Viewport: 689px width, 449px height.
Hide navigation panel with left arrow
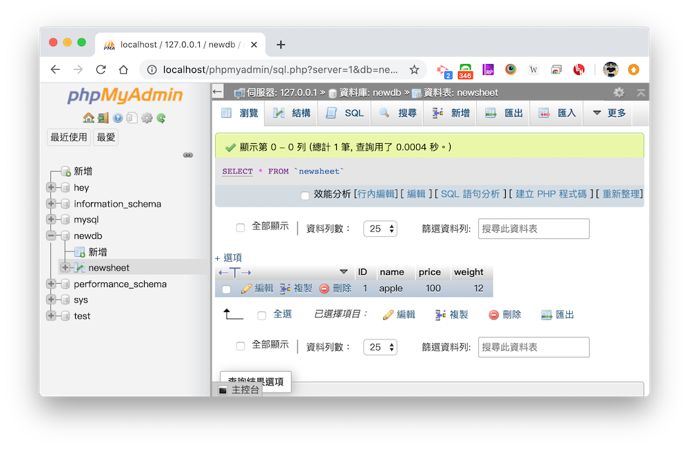(x=218, y=92)
